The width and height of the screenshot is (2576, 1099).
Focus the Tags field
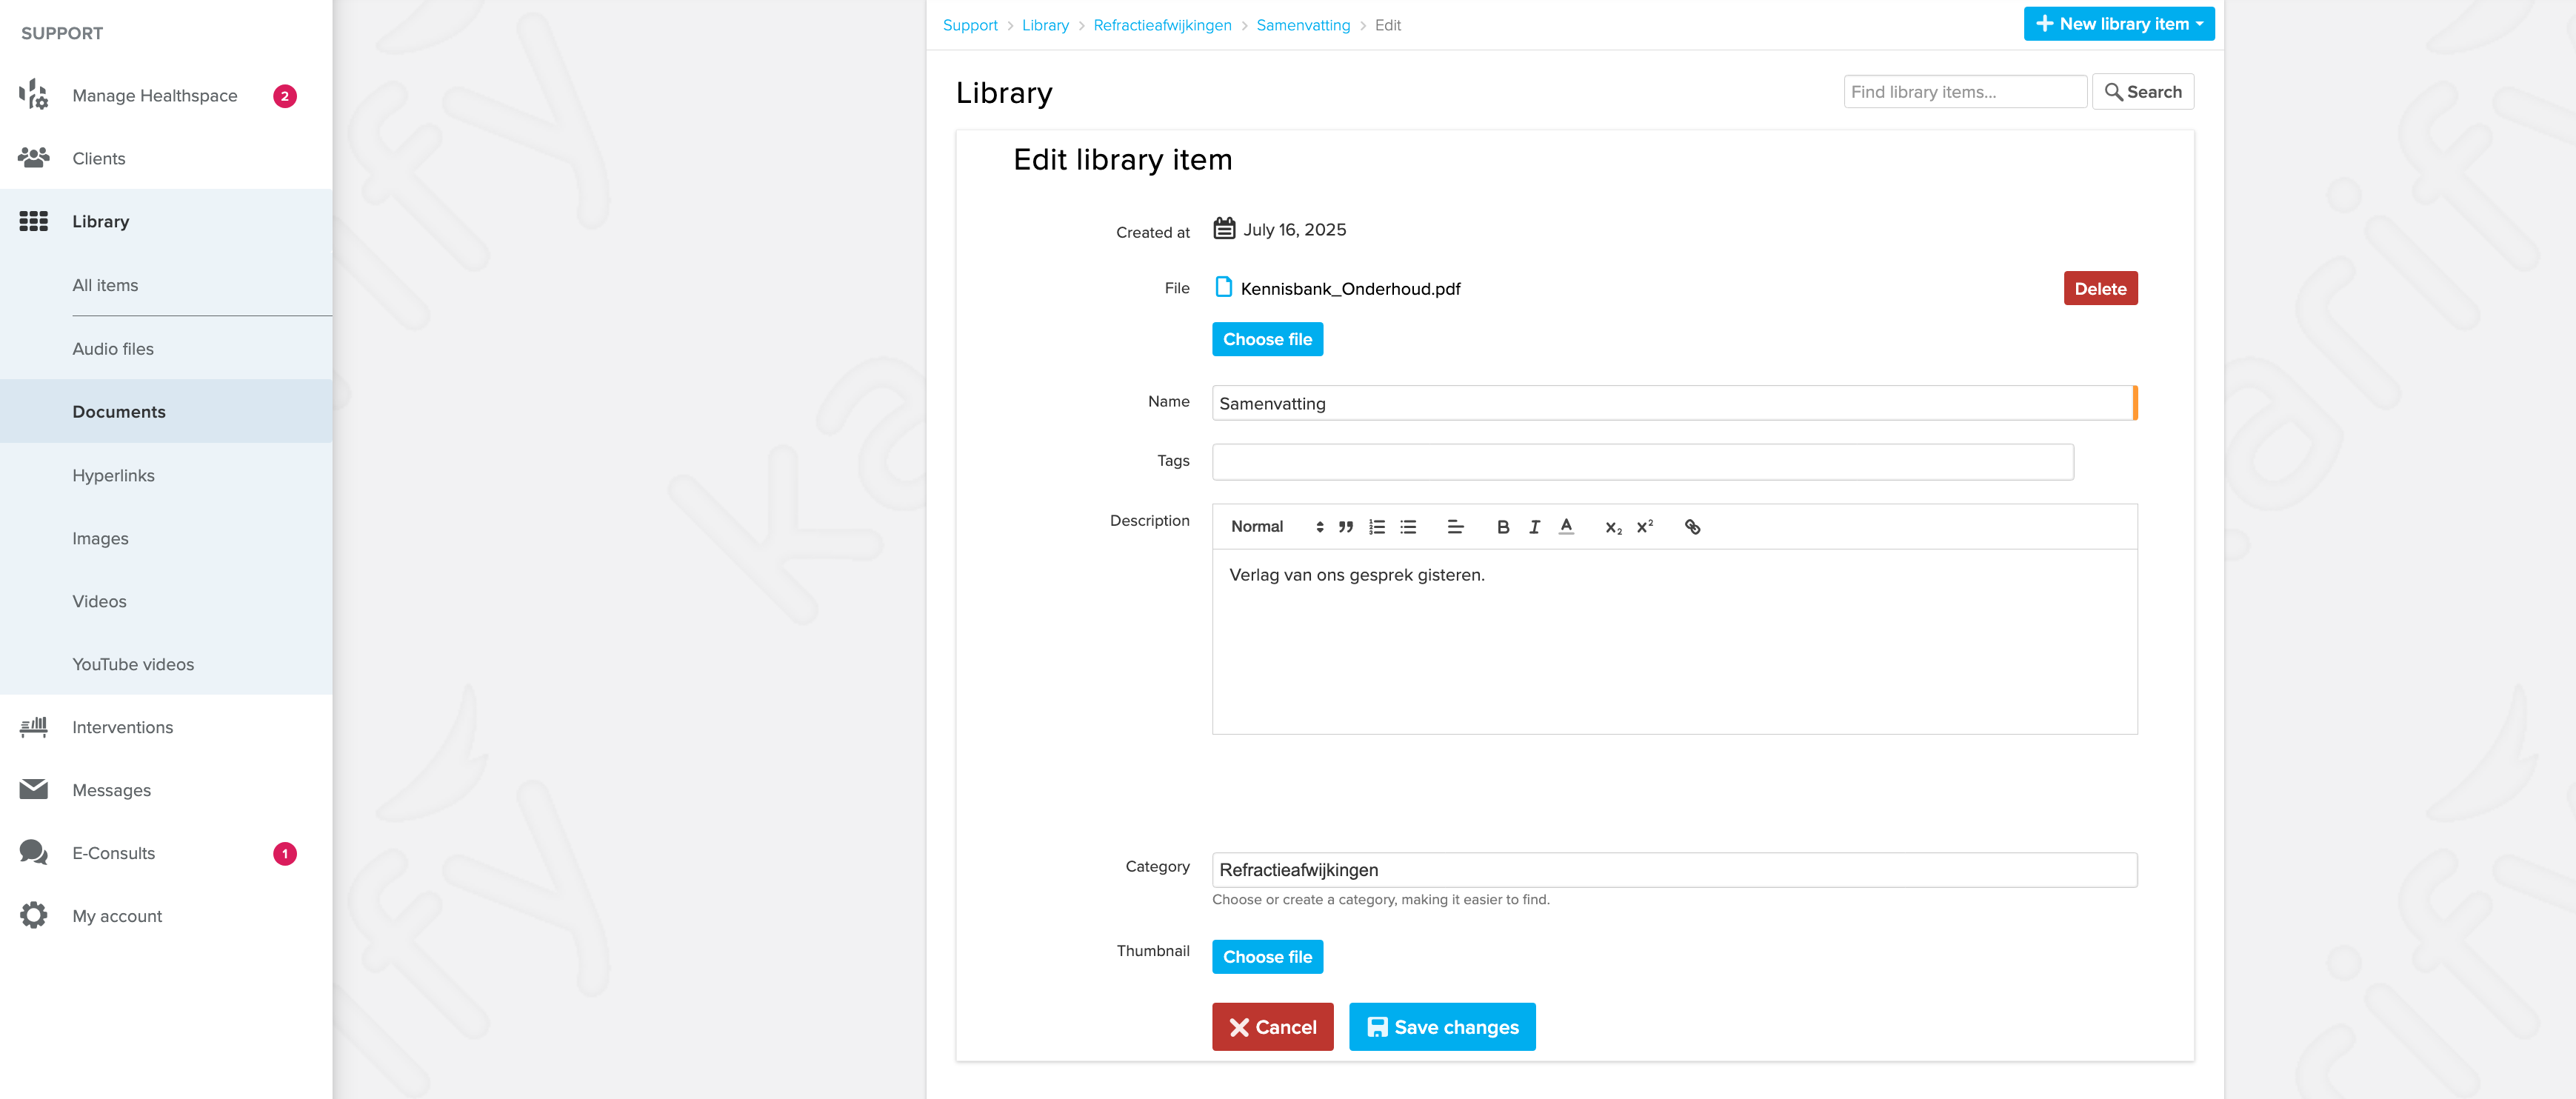click(x=1642, y=462)
